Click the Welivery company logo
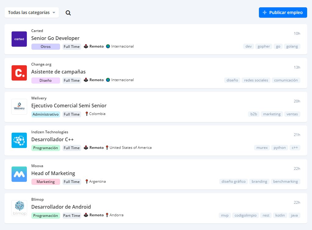 (19, 106)
